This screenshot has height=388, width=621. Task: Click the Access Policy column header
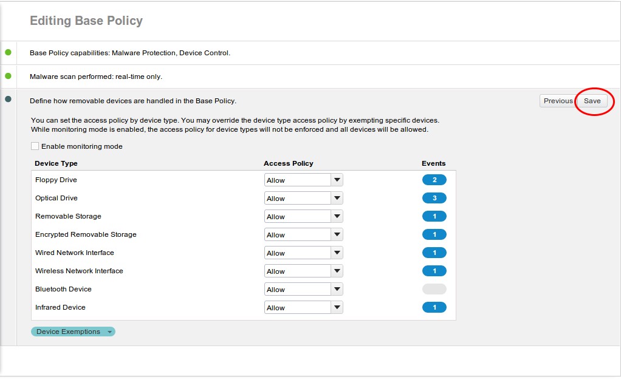pyautogui.click(x=288, y=163)
